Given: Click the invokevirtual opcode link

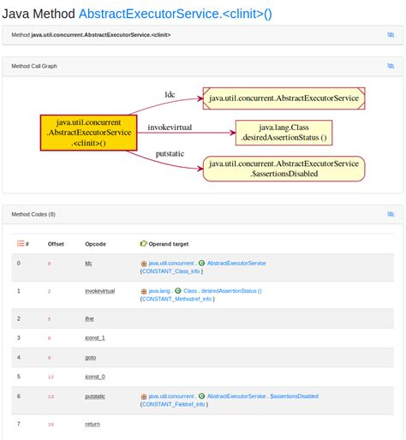Looking at the screenshot, I should click(100, 291).
